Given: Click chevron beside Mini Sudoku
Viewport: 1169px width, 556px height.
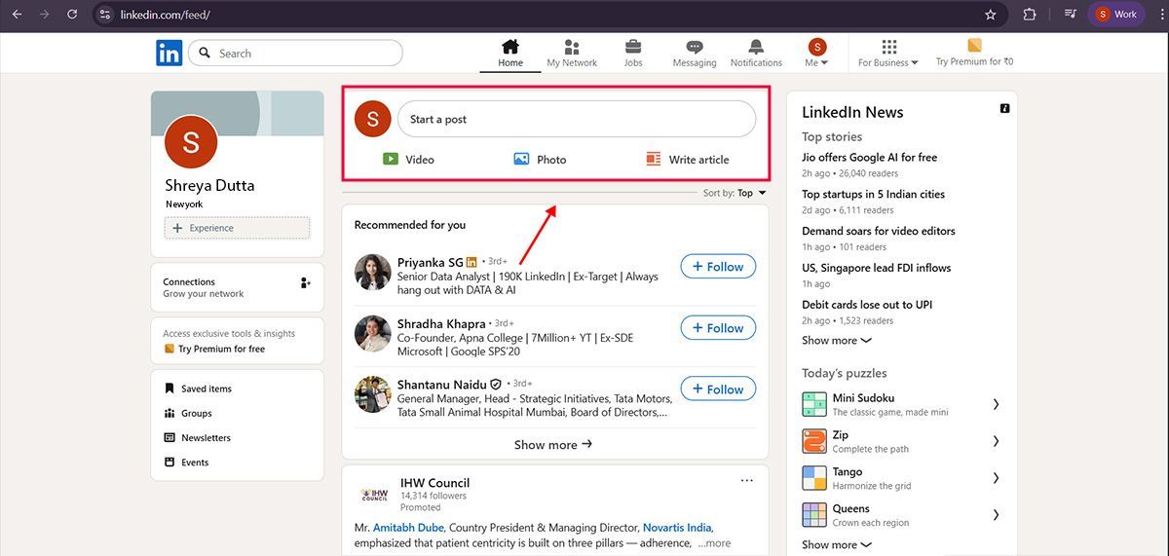Looking at the screenshot, I should pyautogui.click(x=996, y=404).
